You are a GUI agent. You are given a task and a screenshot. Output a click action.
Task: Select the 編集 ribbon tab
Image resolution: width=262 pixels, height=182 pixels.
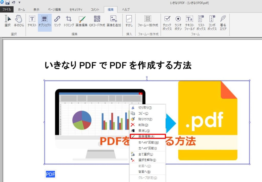tap(111, 9)
